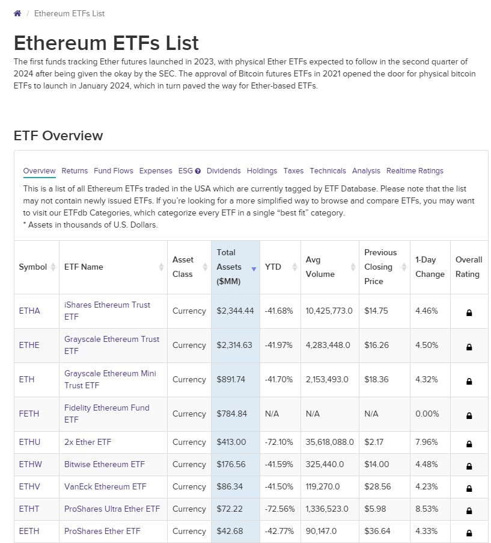Click the lock icon in ETHA row
Image resolution: width=491 pixels, height=543 pixels.
pyautogui.click(x=469, y=312)
